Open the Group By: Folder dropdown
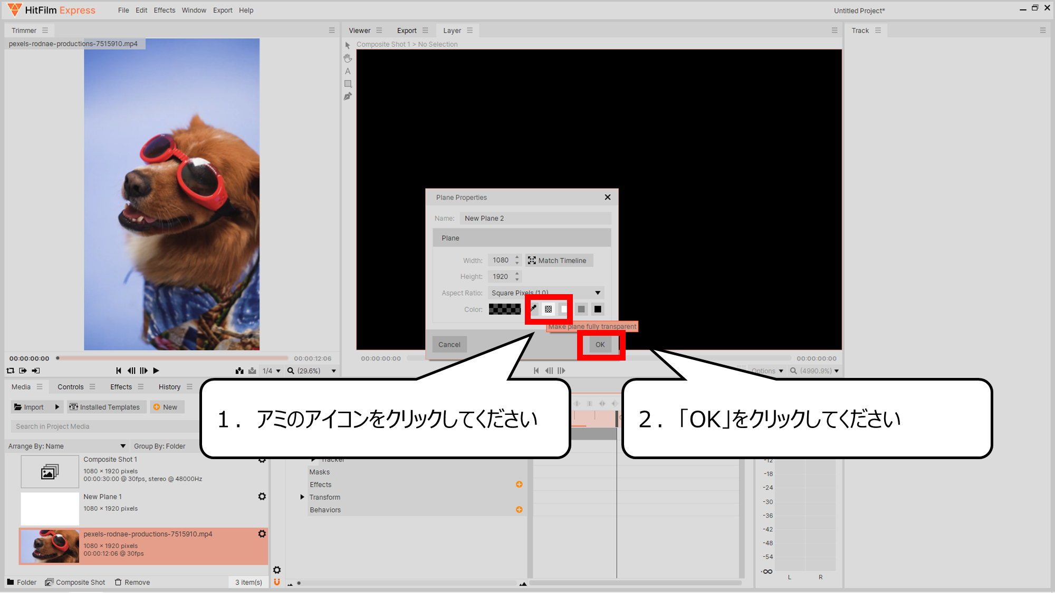Image resolution: width=1055 pixels, height=593 pixels. pyautogui.click(x=159, y=446)
